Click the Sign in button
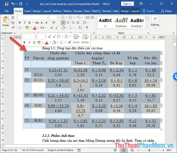The image size is (177, 153). [x=127, y=4]
